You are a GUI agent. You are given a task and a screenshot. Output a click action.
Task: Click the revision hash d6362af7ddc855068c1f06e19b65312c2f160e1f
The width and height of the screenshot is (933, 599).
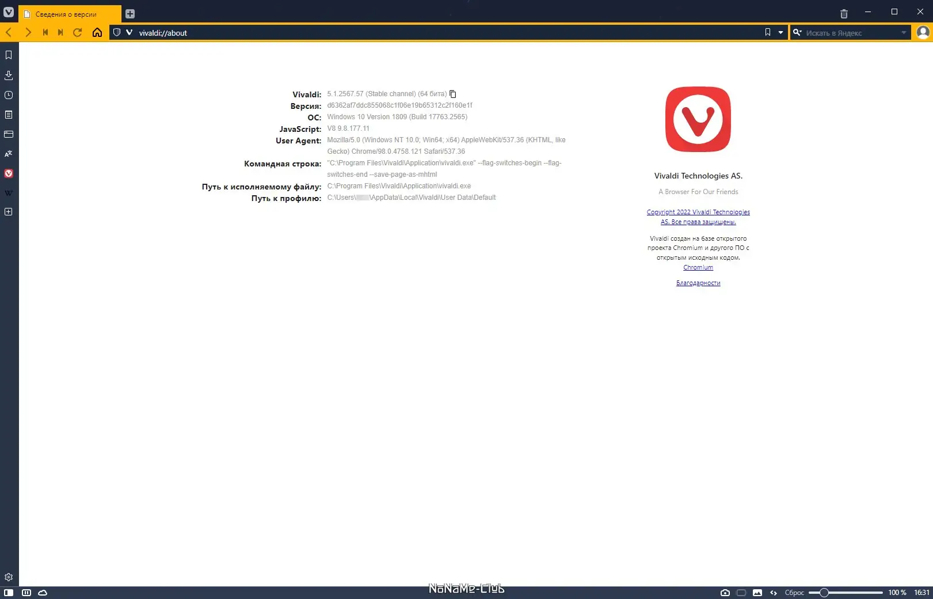click(x=400, y=105)
